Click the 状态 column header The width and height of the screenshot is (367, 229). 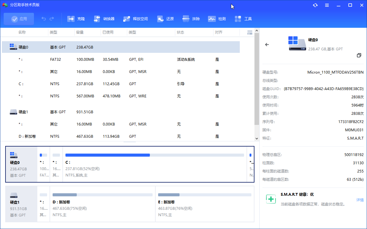[x=180, y=32]
